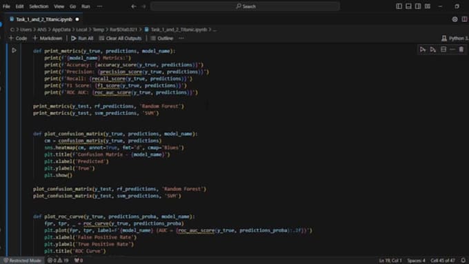Screen dimensions: 469x264
Task: Open notifications bell icon
Action: pyautogui.click(x=463, y=261)
